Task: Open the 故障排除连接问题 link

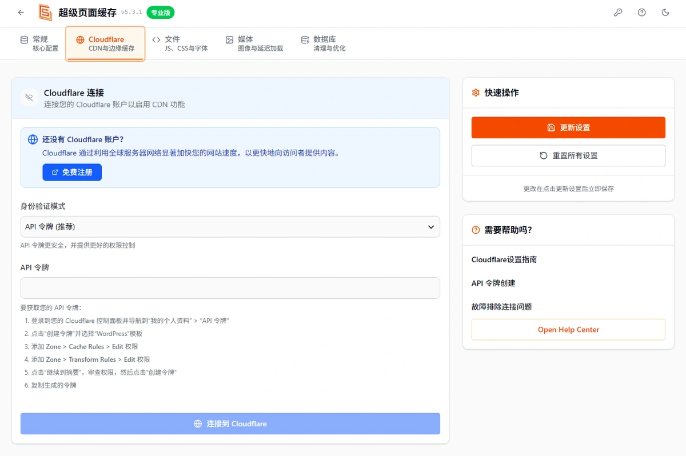Action: (501, 307)
